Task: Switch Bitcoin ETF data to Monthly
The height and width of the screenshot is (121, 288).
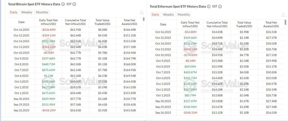Action: pos(42,12)
